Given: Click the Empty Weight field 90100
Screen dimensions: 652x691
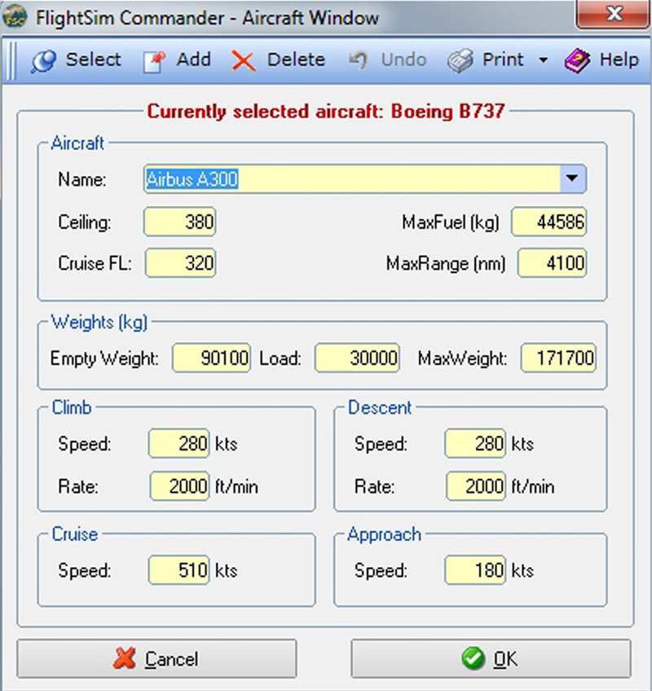Looking at the screenshot, I should pyautogui.click(x=212, y=358).
